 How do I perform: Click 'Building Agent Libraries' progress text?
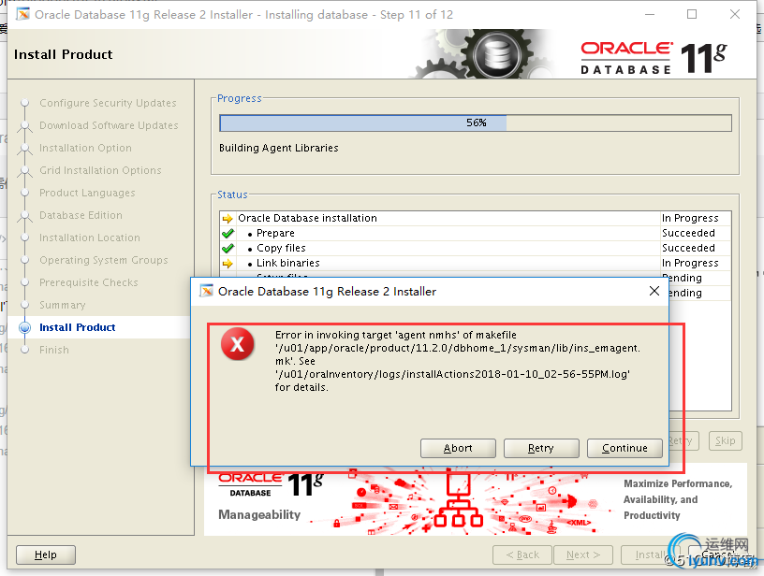[279, 148]
